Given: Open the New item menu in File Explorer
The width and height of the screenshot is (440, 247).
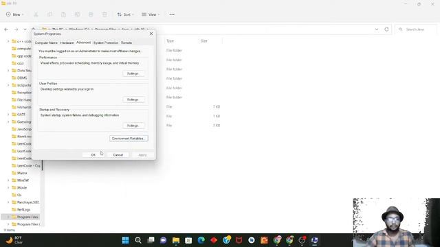Looking at the screenshot, I should point(15,14).
